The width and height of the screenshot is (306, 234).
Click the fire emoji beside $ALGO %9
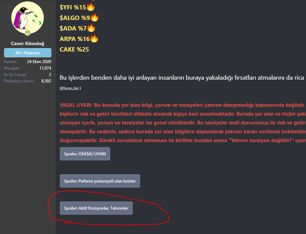click(95, 18)
